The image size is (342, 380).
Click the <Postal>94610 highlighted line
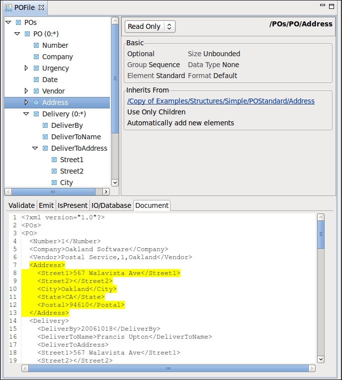pos(81,305)
